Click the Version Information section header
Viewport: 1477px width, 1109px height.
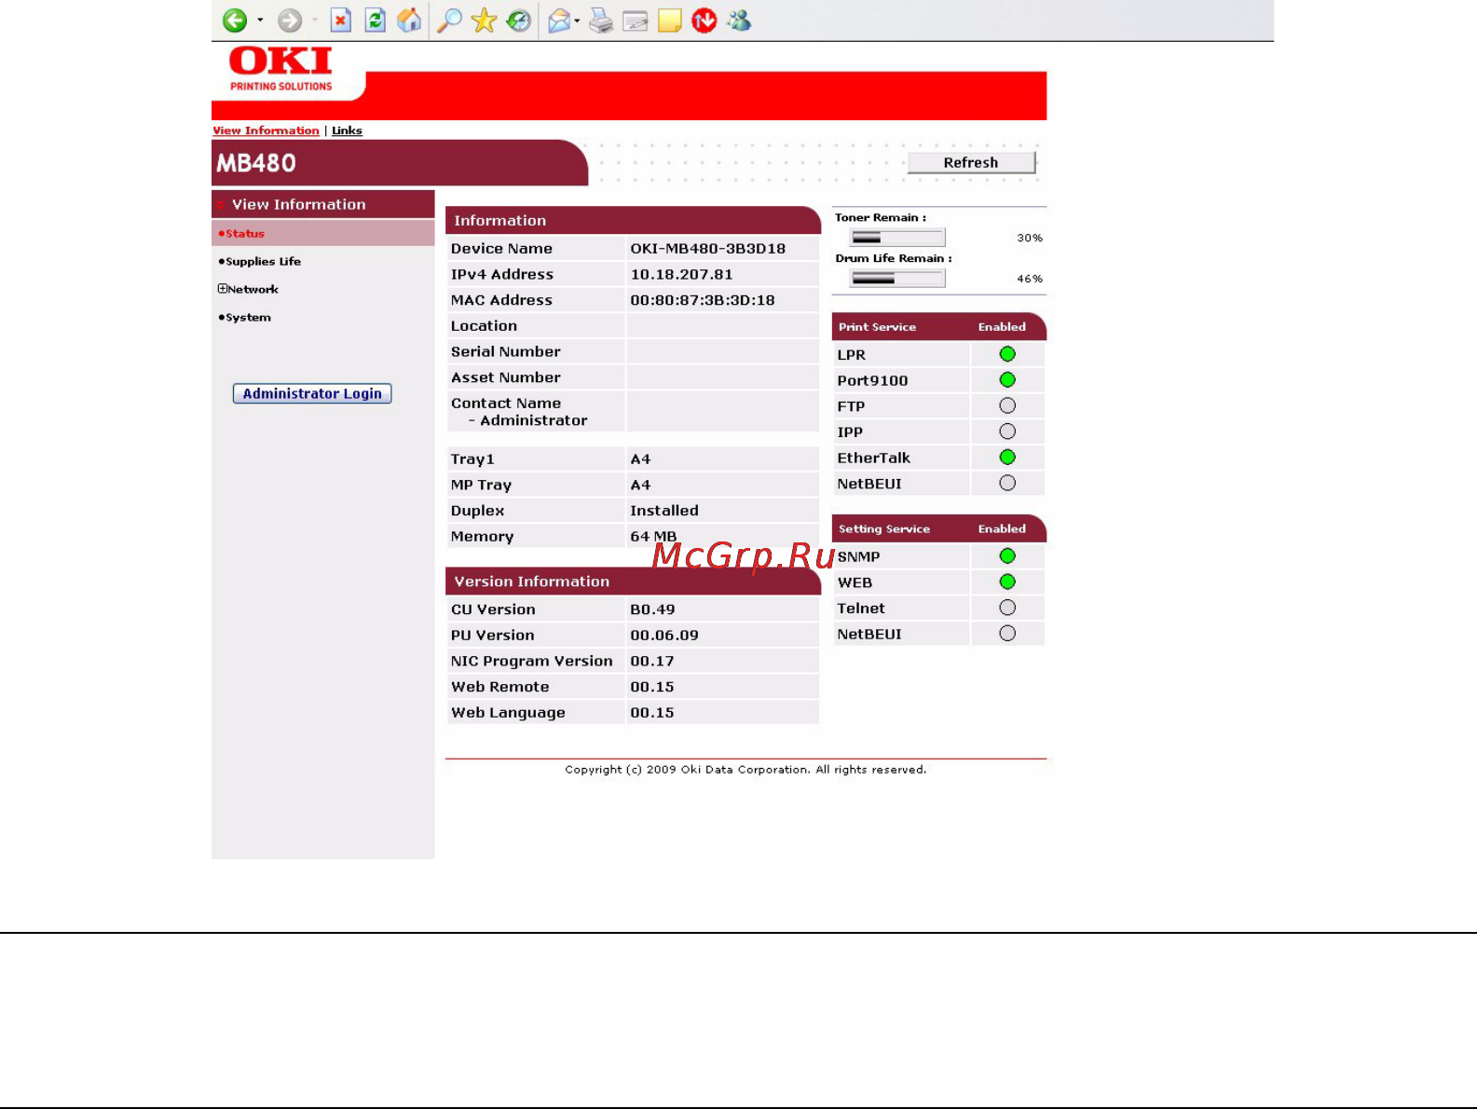click(x=633, y=581)
